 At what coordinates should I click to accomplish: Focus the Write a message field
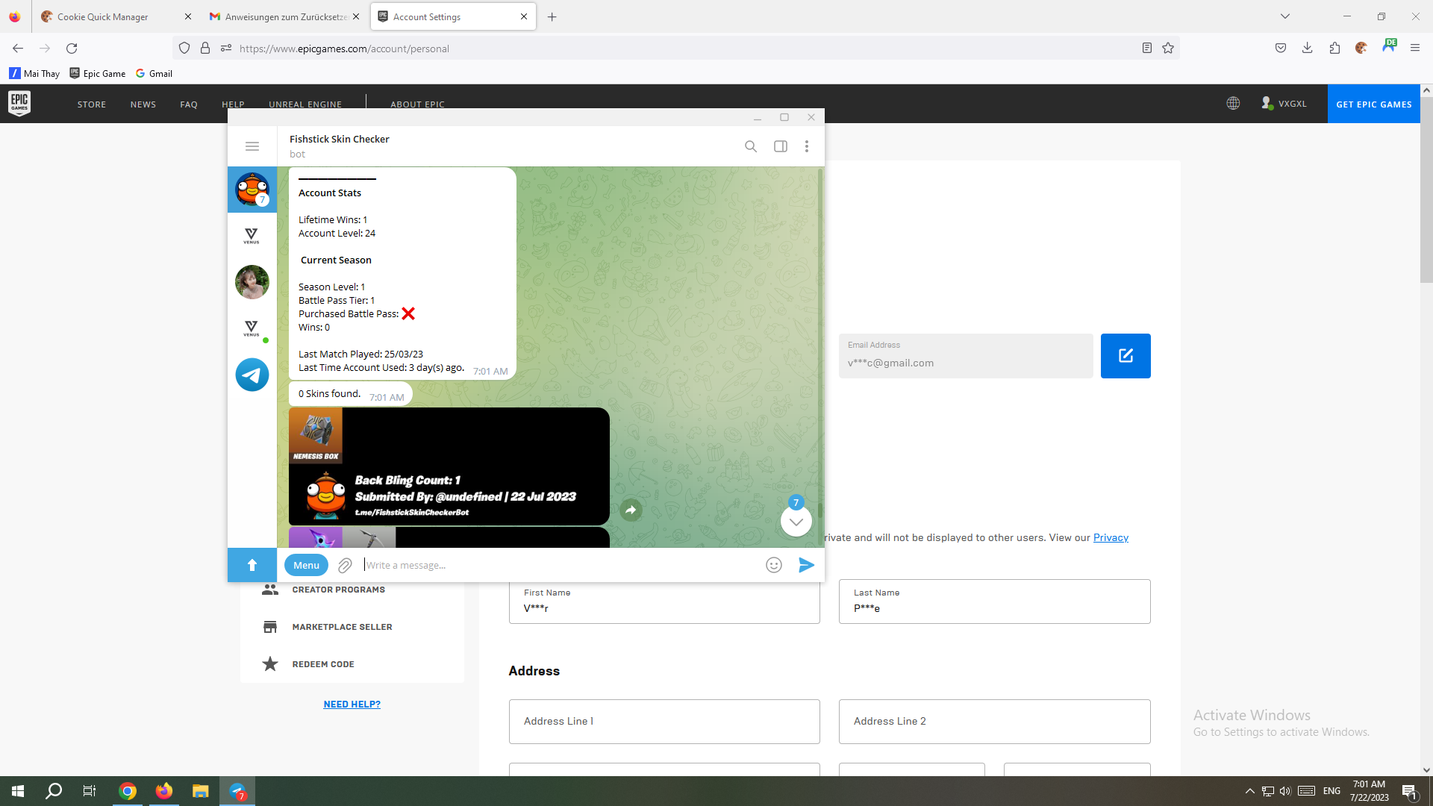560,565
